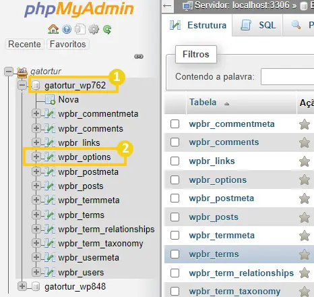Click the server icon in breadcrumb
The height and width of the screenshot is (297, 314).
tap(188, 6)
